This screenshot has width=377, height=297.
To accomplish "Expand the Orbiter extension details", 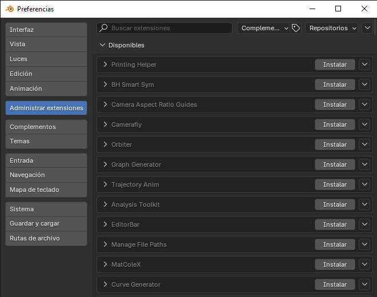I will click(105, 145).
